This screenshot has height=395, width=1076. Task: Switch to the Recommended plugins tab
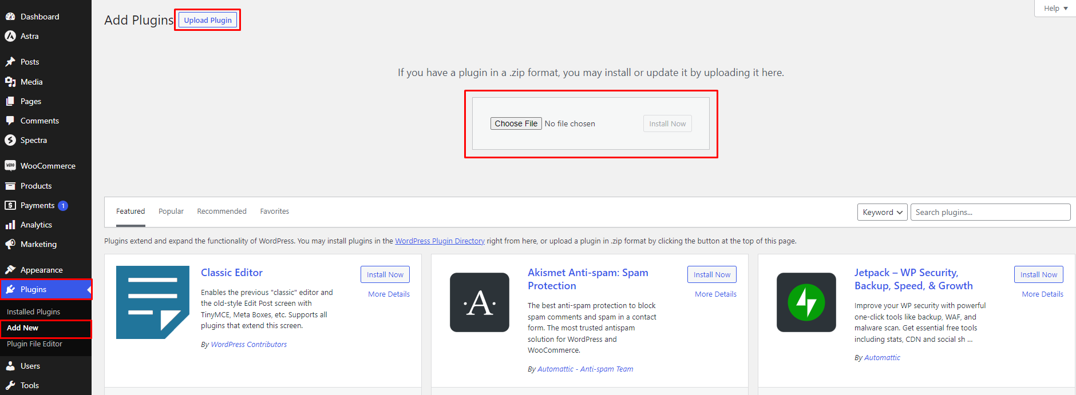click(221, 212)
